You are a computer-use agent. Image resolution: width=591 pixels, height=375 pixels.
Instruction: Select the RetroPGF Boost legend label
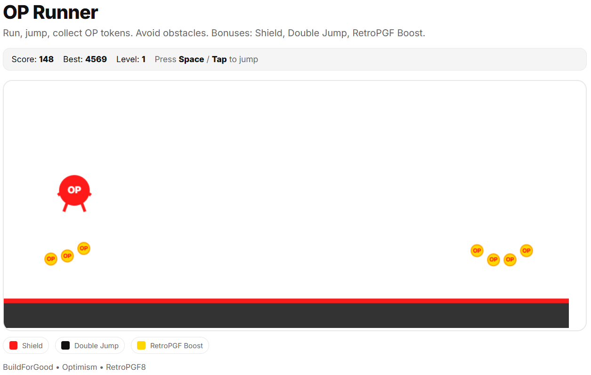pyautogui.click(x=177, y=346)
